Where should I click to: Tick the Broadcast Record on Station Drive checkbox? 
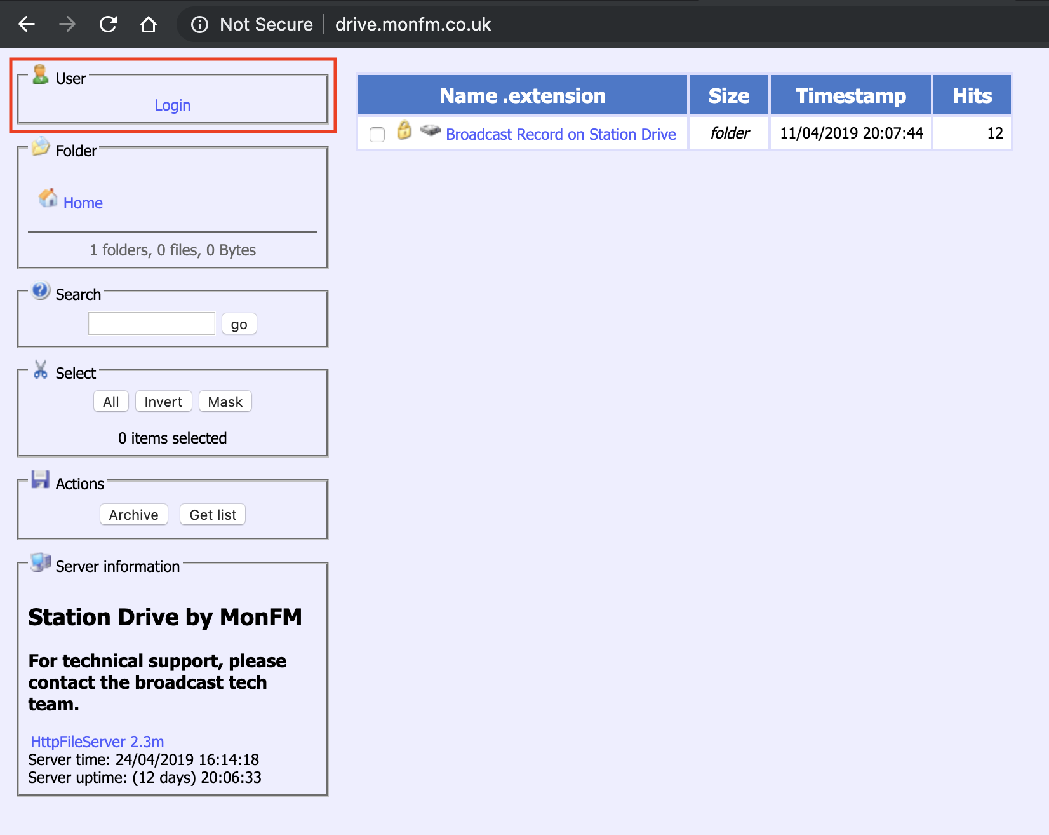tap(377, 135)
